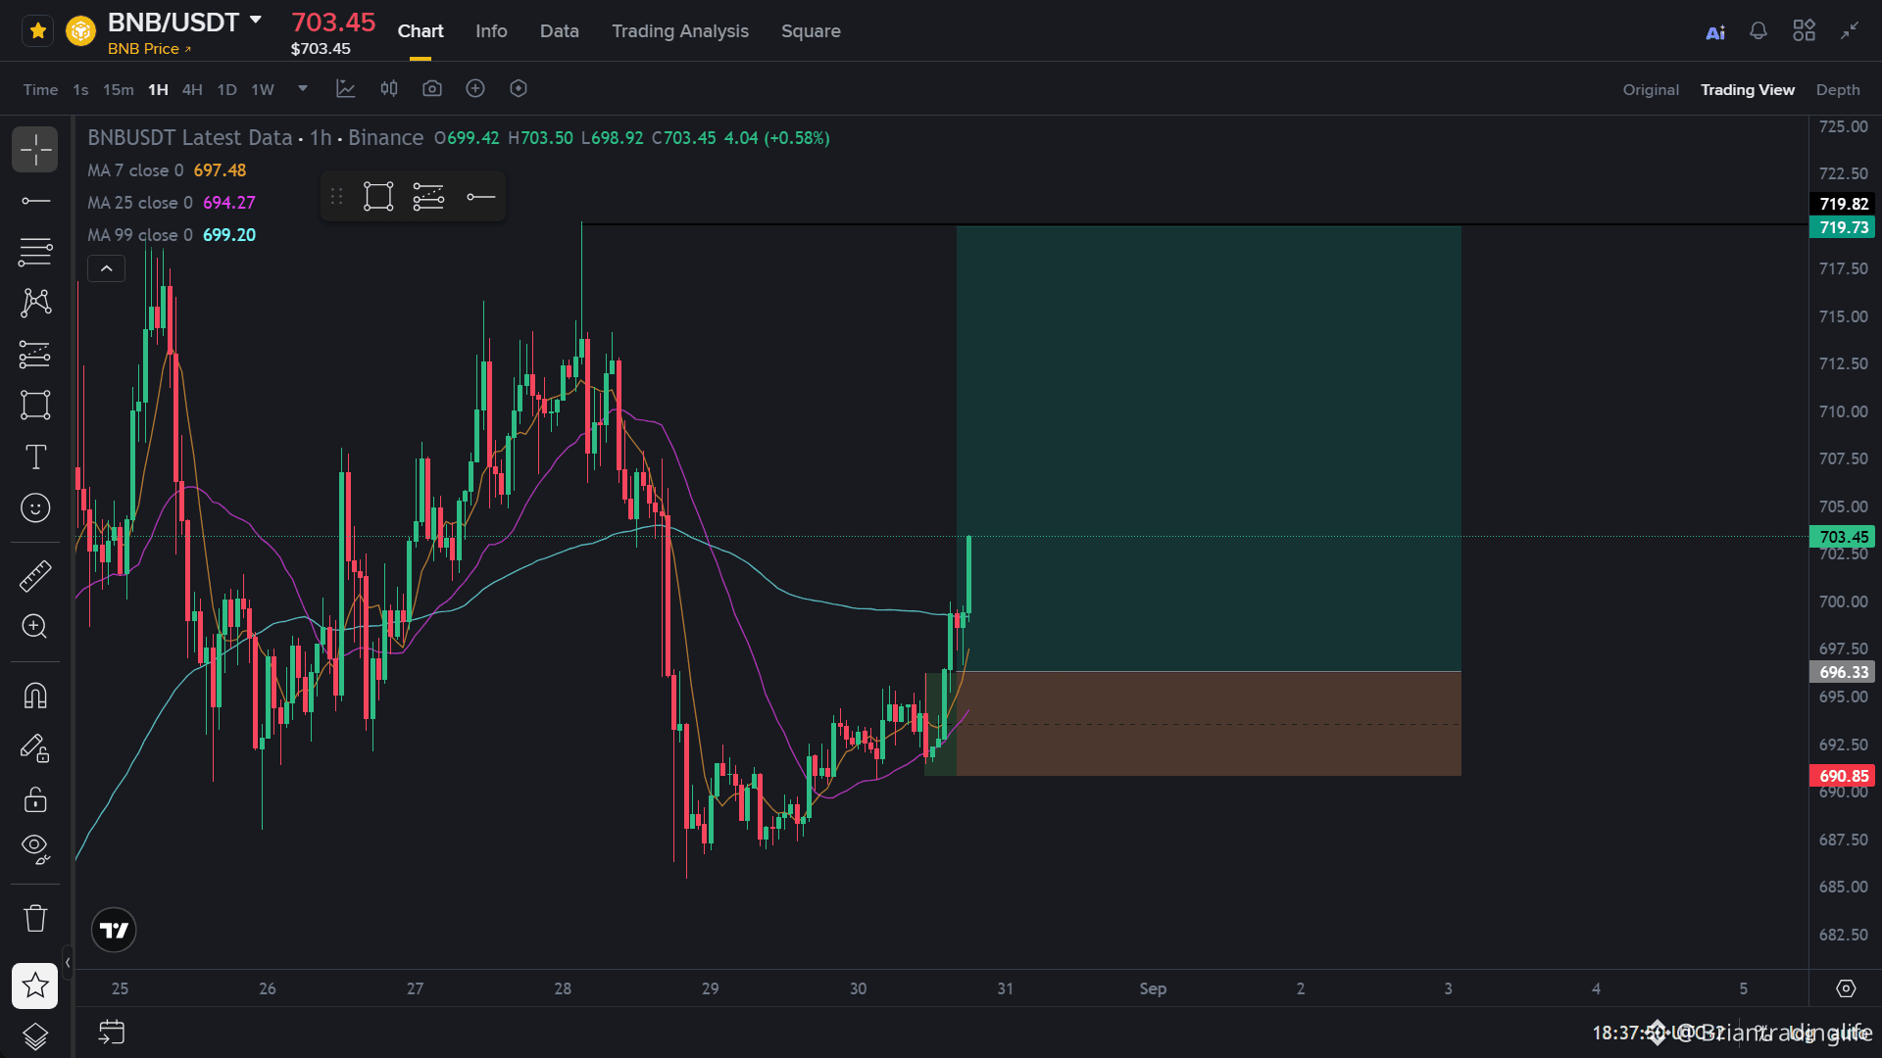Switch to the Info tab

coord(491,31)
